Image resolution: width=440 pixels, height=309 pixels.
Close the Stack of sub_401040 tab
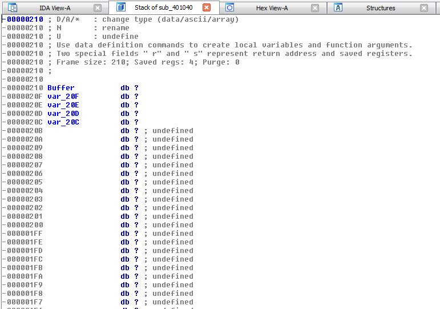[x=207, y=8]
